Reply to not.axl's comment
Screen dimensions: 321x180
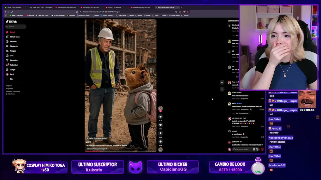pos(244,137)
